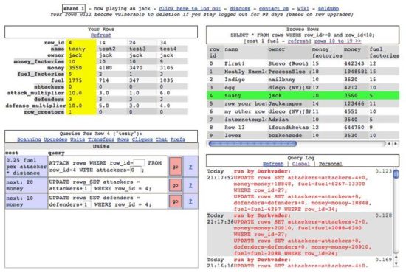Switch to the Chat queries tab

(161, 139)
